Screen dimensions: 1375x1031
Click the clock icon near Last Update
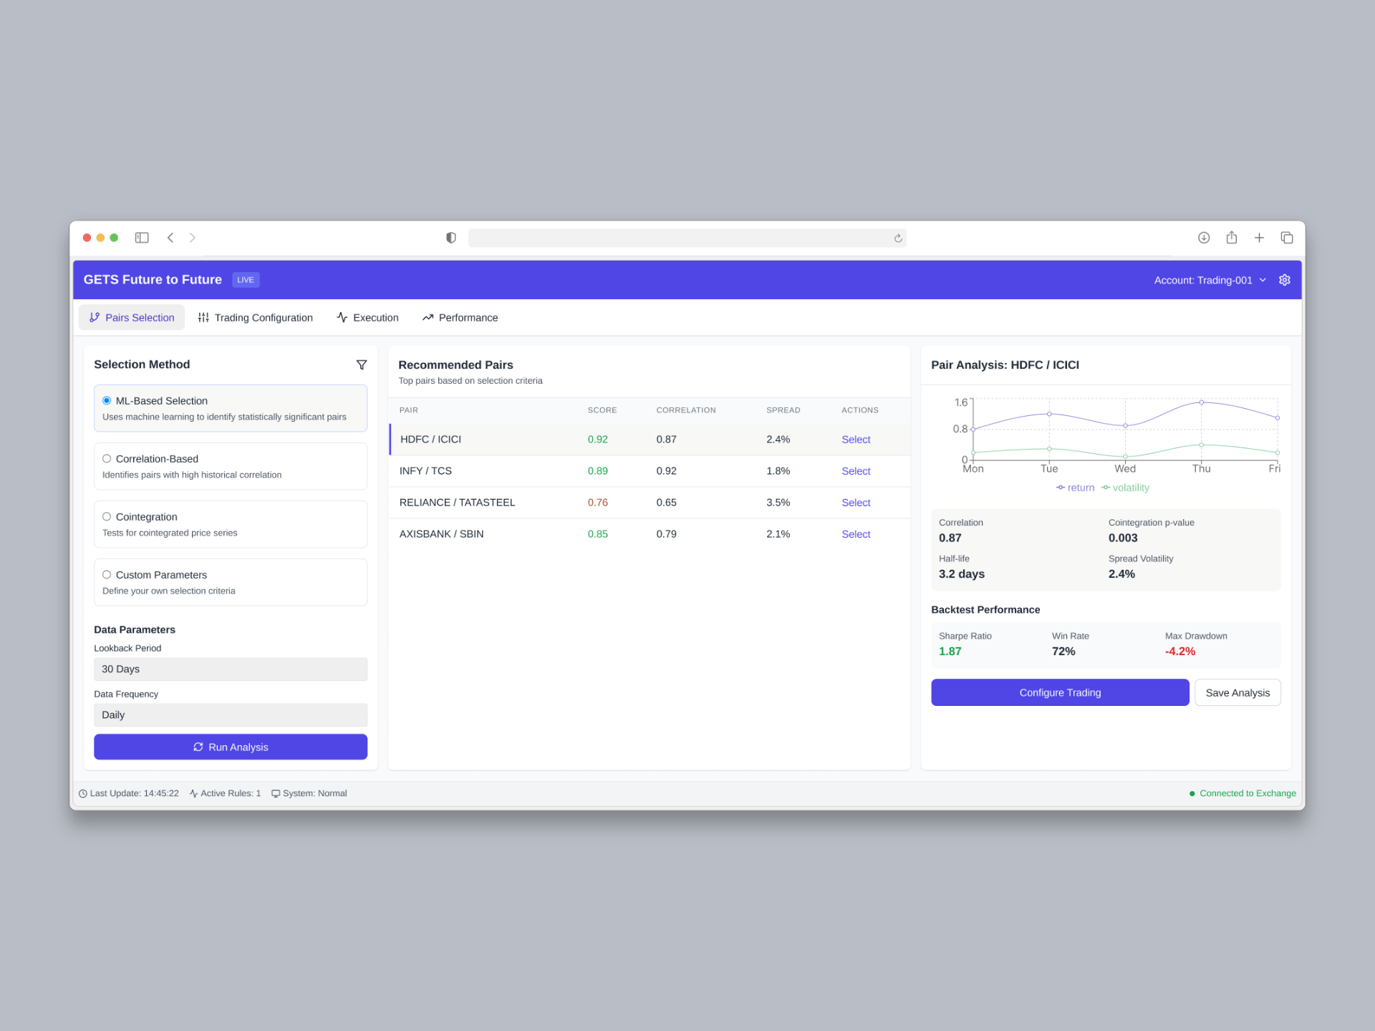pos(83,793)
